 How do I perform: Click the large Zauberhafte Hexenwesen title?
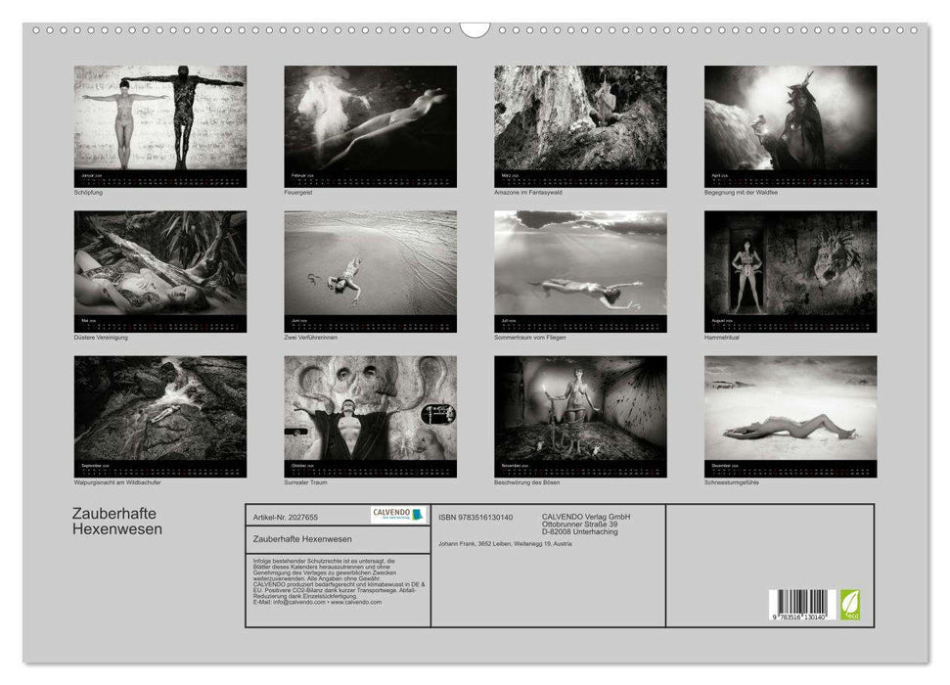coord(118,522)
